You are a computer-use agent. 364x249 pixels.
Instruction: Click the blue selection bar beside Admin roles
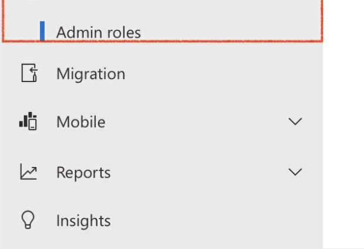42,31
